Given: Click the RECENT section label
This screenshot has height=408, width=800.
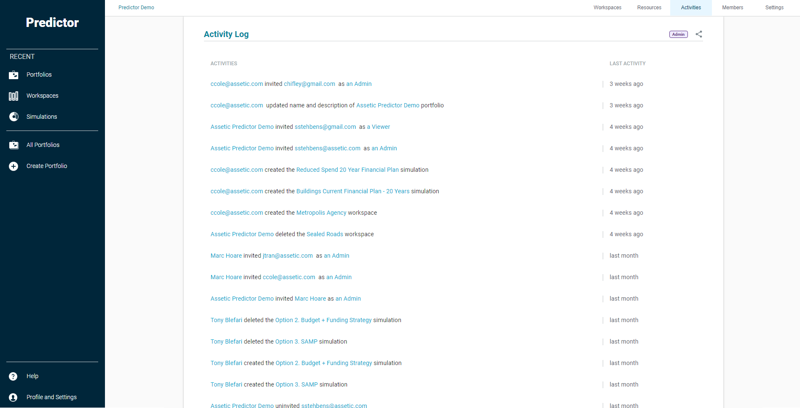Looking at the screenshot, I should pyautogui.click(x=22, y=56).
